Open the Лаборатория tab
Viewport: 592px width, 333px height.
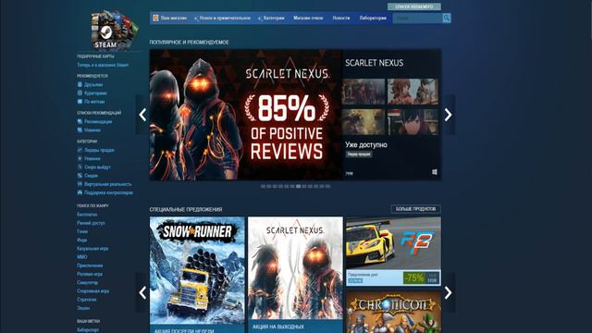(x=373, y=18)
